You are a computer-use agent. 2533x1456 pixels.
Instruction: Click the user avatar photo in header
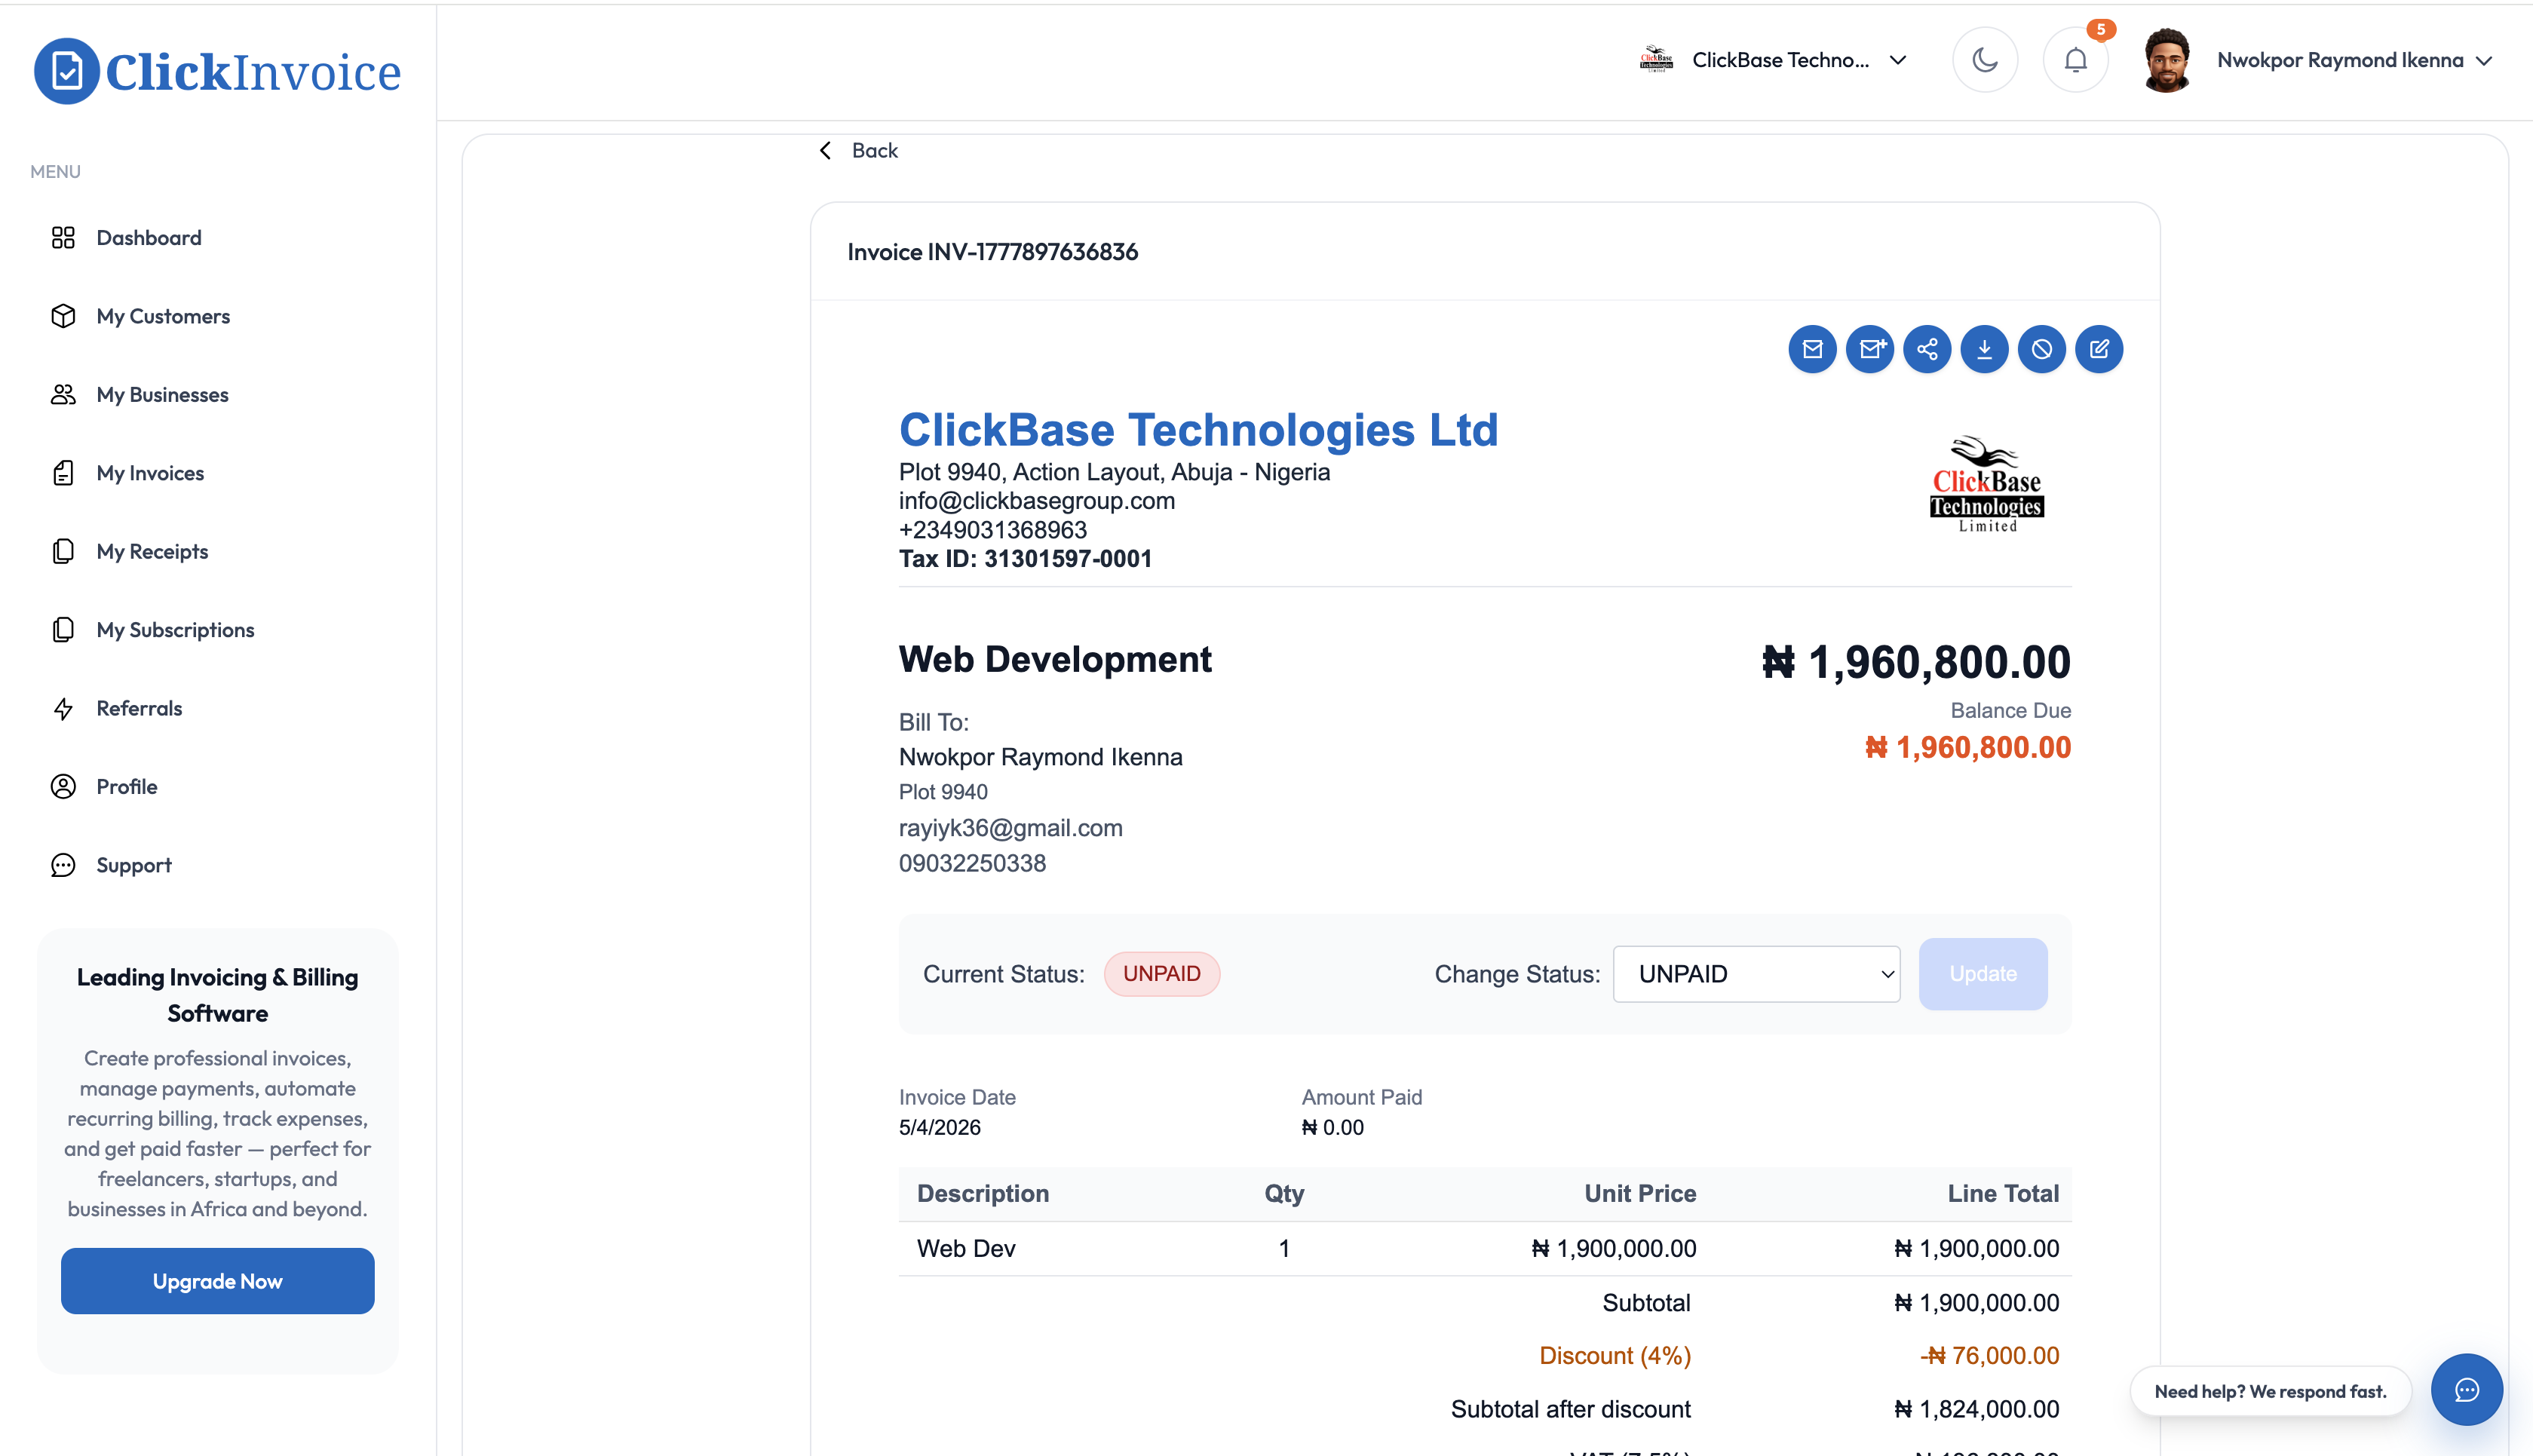pos(2166,60)
